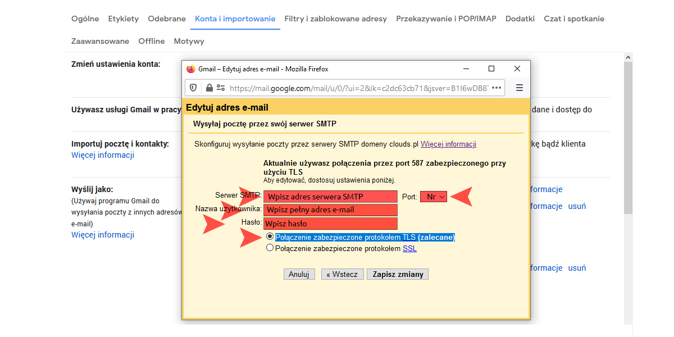Switch to Offline tab
The height and width of the screenshot is (337, 674).
tap(152, 41)
